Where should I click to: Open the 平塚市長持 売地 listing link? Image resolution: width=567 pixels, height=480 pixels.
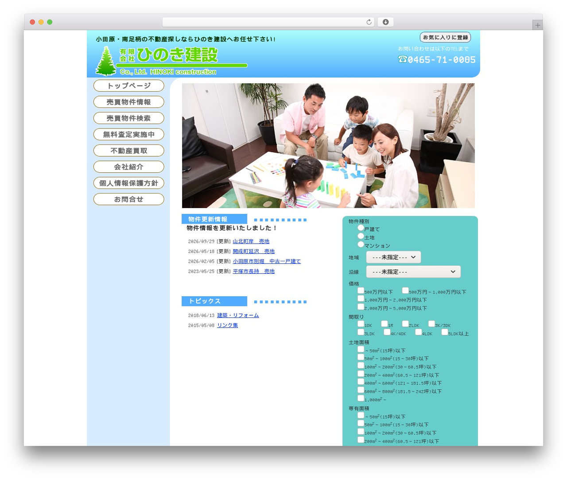tap(254, 271)
